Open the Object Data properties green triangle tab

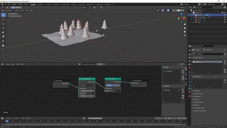point(189,89)
